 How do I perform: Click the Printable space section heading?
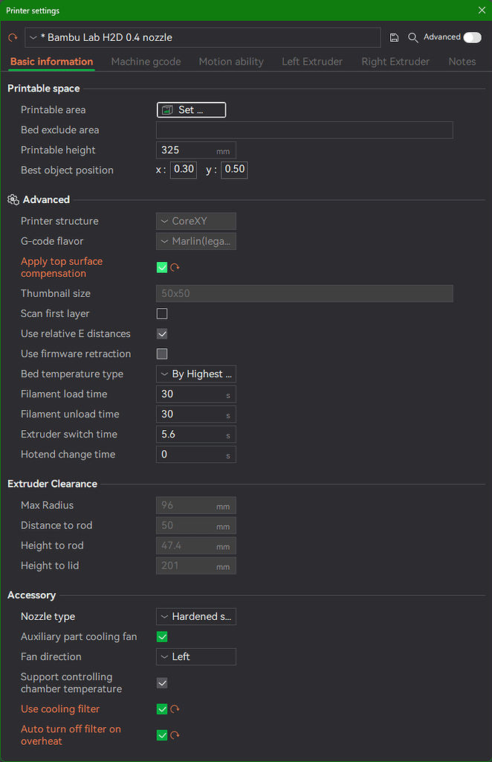coord(44,89)
